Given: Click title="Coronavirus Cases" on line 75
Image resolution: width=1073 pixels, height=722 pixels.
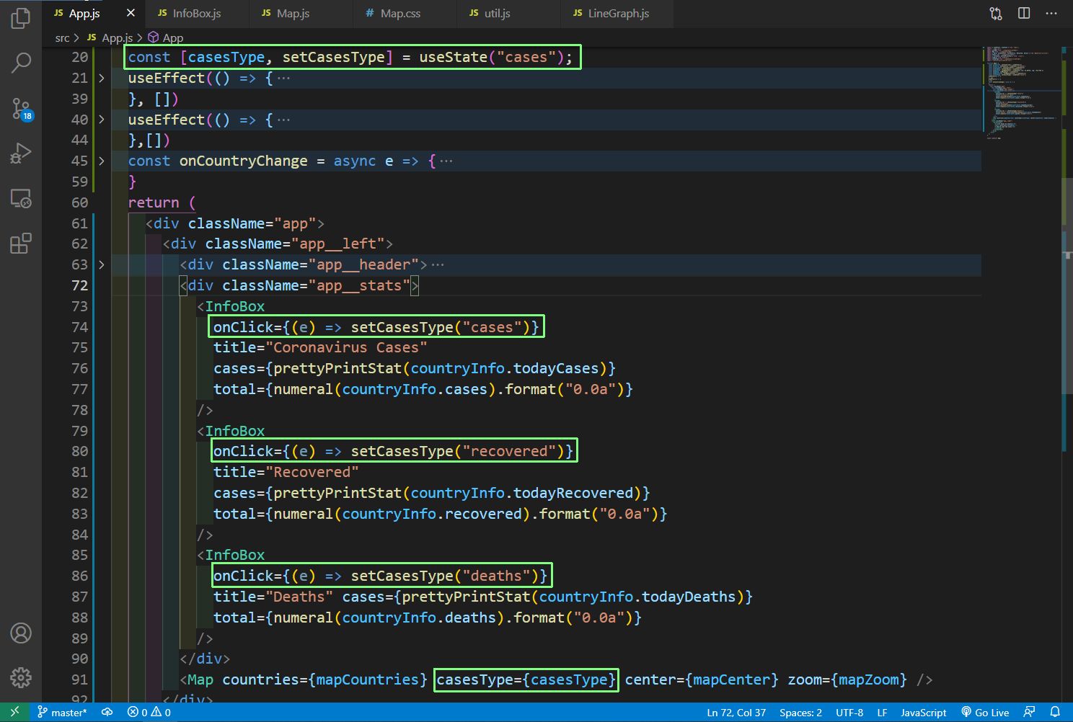Looking at the screenshot, I should coord(320,347).
